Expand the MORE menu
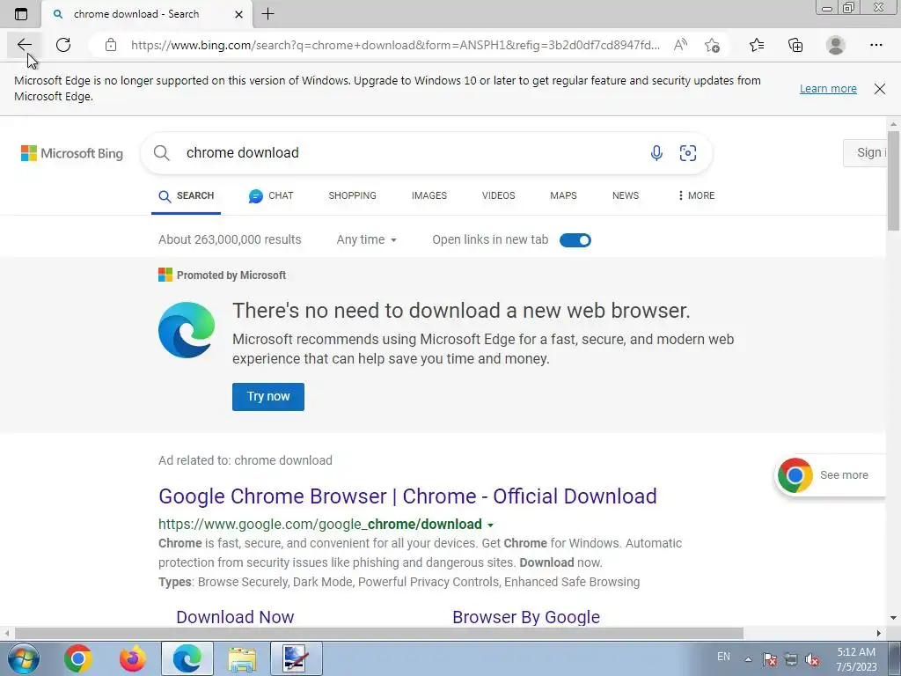The width and height of the screenshot is (901, 676). point(696,195)
